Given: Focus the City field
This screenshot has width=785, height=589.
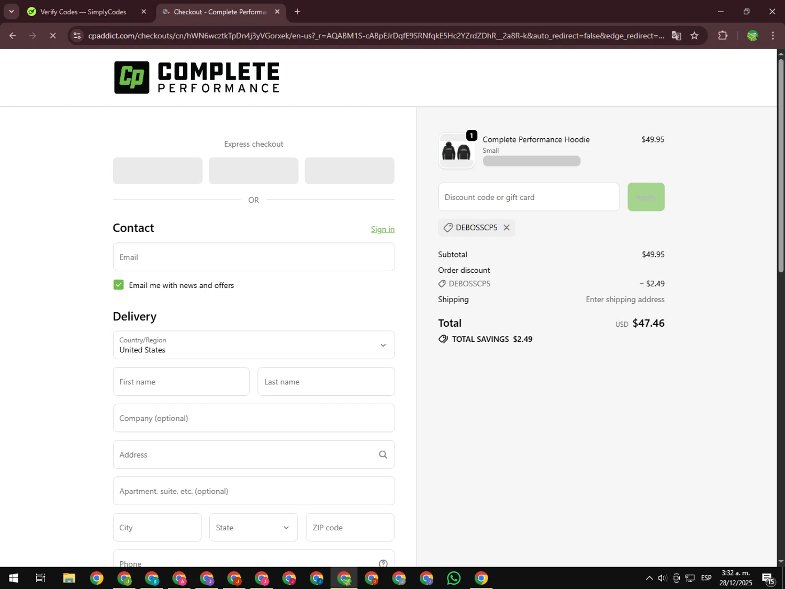Looking at the screenshot, I should pyautogui.click(x=157, y=527).
